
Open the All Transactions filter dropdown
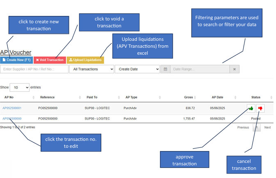91,69
